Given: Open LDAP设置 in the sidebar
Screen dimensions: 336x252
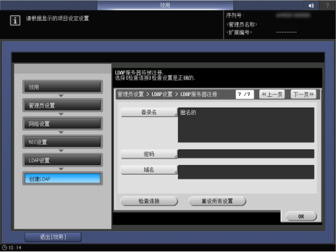Looking at the screenshot, I should click(62, 160).
